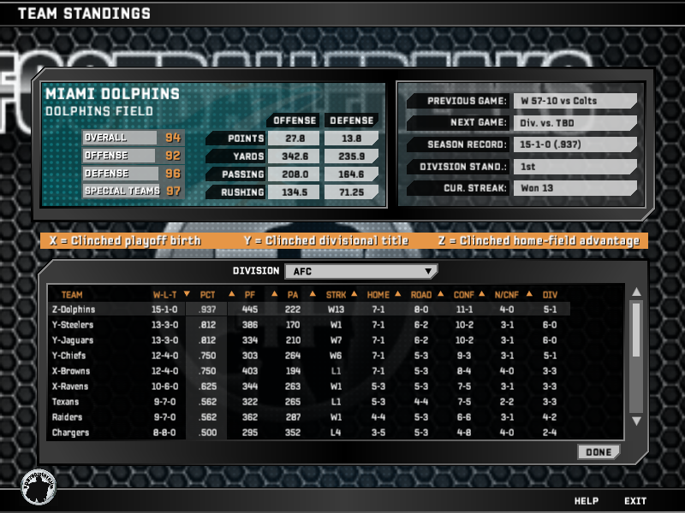This screenshot has height=513, width=685.
Task: Click the sort arrow right of HOME
Action: (x=398, y=293)
